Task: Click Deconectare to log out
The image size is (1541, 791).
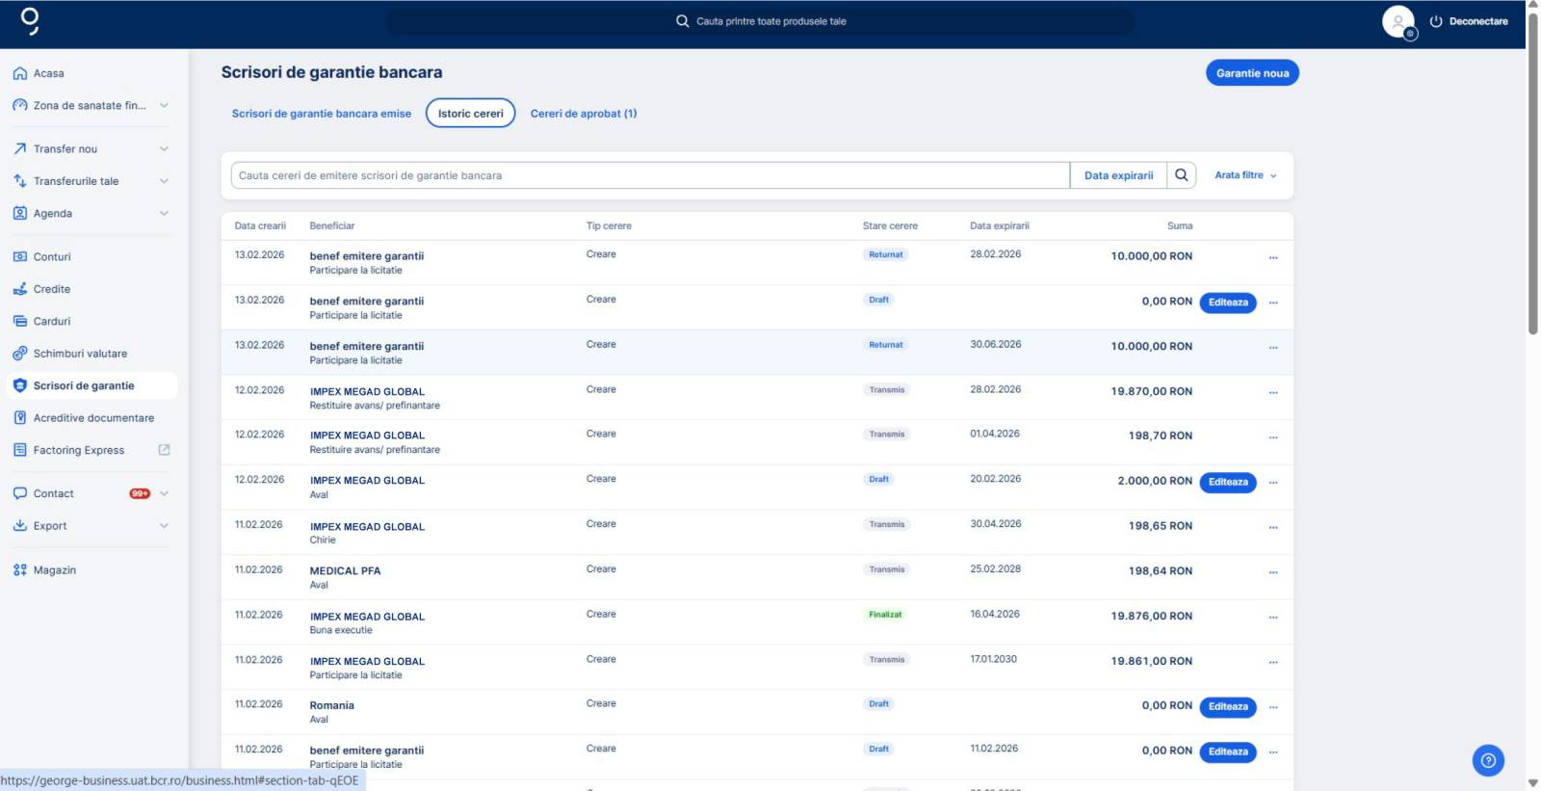Action: pyautogui.click(x=1469, y=21)
